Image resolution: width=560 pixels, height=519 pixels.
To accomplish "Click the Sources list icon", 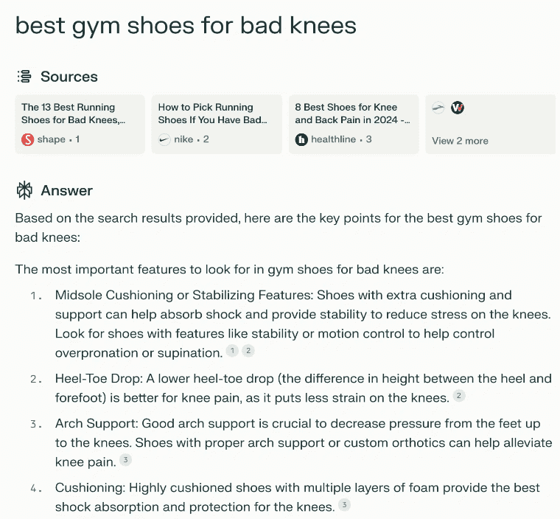I will tap(24, 77).
